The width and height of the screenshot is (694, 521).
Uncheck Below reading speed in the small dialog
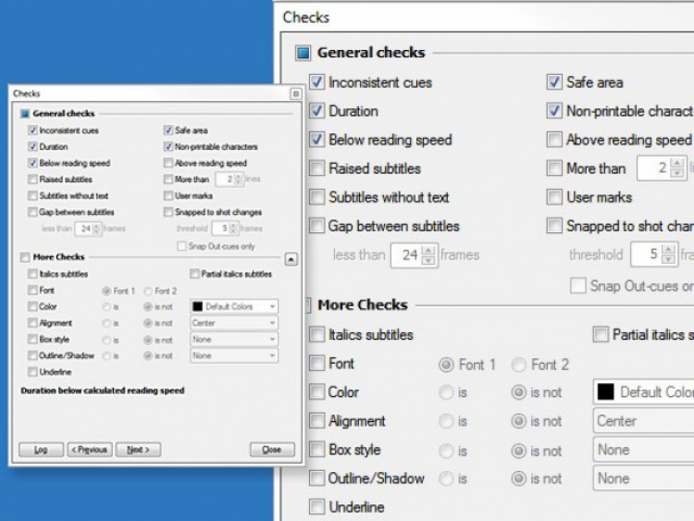point(32,163)
